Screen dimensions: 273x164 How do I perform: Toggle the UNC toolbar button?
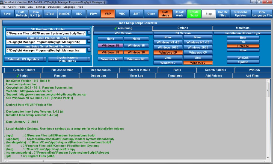[x=79, y=14]
